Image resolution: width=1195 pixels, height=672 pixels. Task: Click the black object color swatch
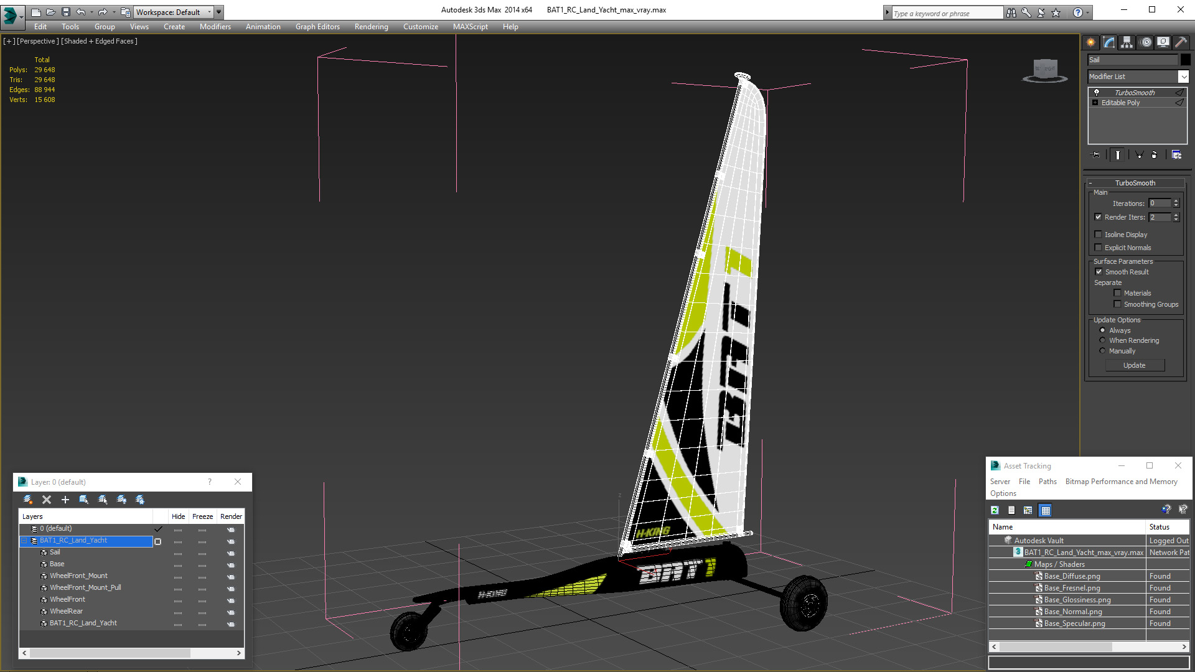point(1185,60)
